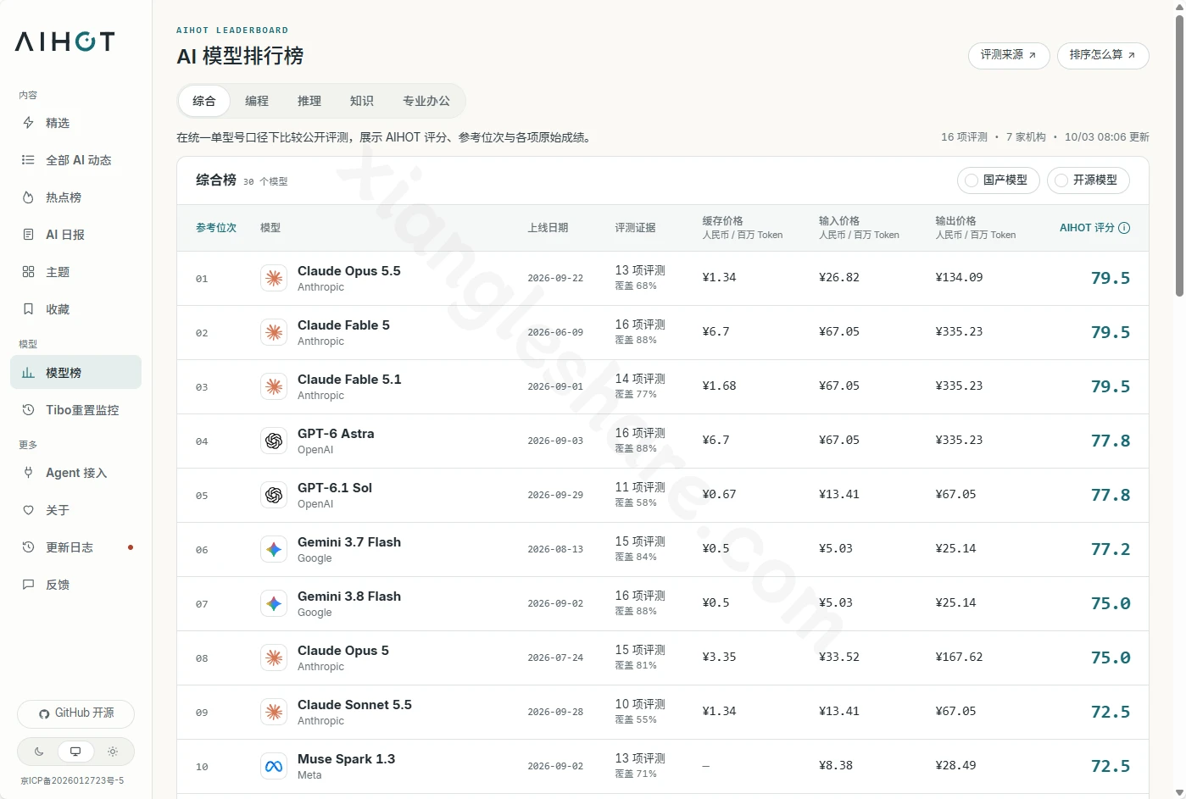Screen dimensions: 1186x799
Task: Click the clock icon beside Tibo重置监控
Action: pyautogui.click(x=28, y=410)
